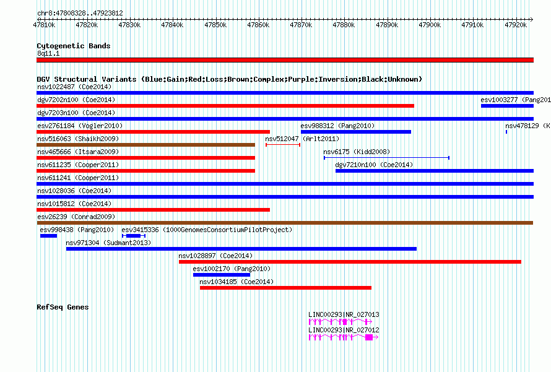Select the brown esv26239 complex bar
This screenshot has height=372, width=551.
pos(285,223)
